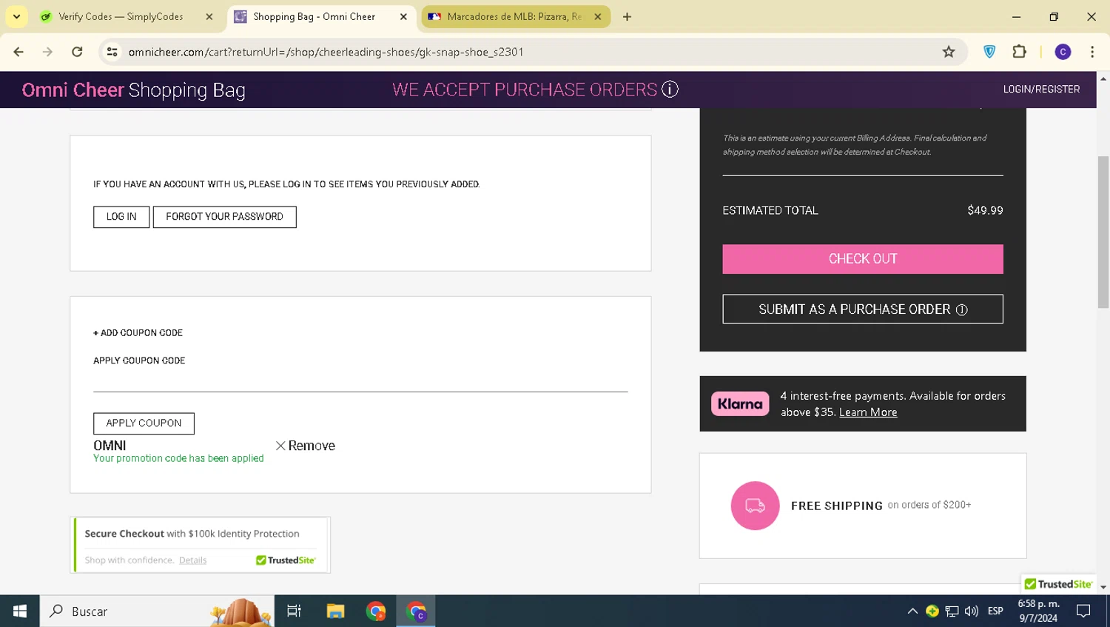Close the Marcadores de MLB tab

coord(598,16)
